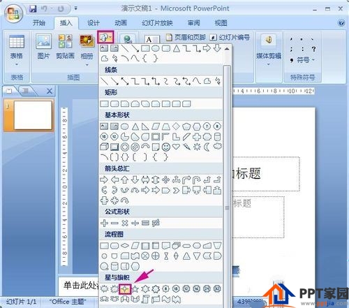
Task: Select the diamond basic shape
Action: (176, 126)
